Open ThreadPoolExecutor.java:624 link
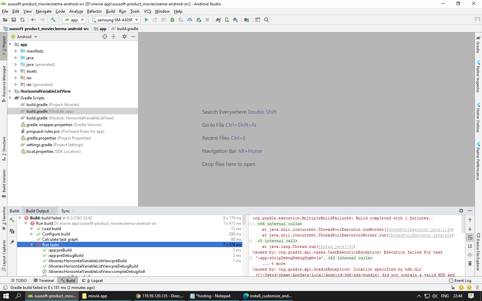Viewport: 482px width, 301px height. [x=420, y=235]
